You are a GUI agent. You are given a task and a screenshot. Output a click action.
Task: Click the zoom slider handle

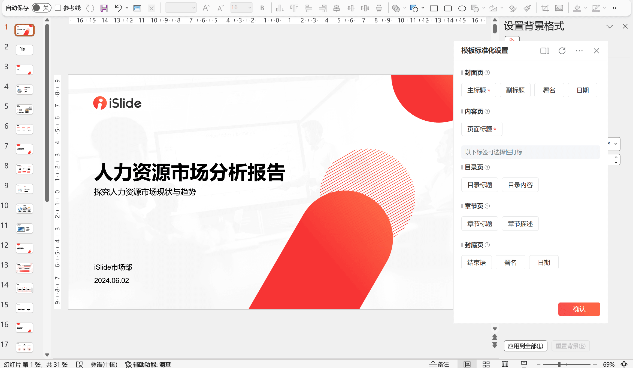559,364
